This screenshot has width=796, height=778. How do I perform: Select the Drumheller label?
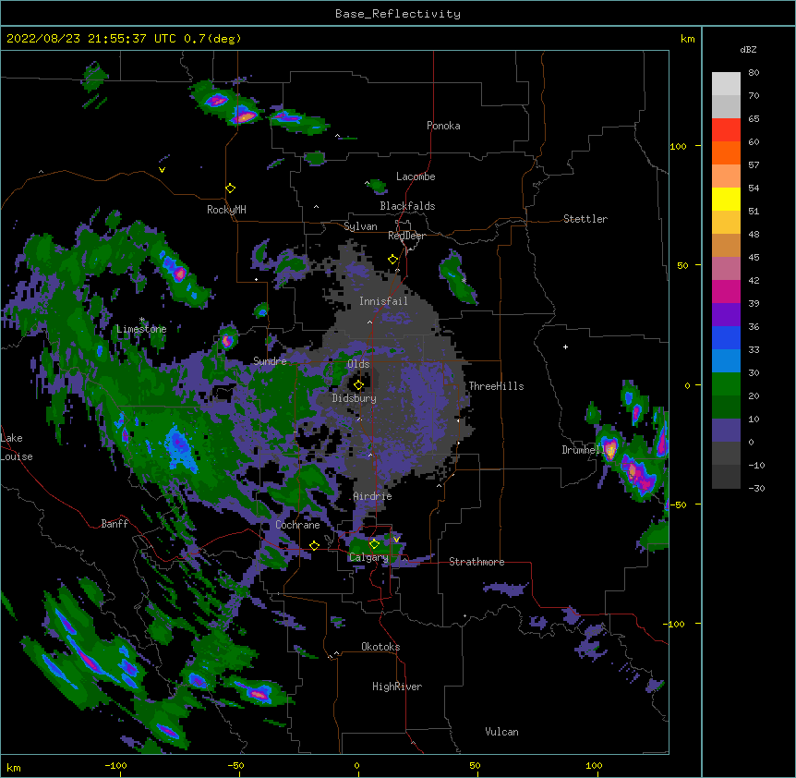(x=583, y=450)
